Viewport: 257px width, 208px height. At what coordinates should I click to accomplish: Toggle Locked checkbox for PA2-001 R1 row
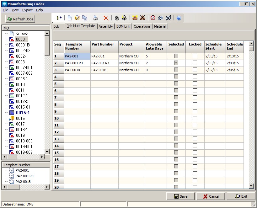click(x=195, y=63)
